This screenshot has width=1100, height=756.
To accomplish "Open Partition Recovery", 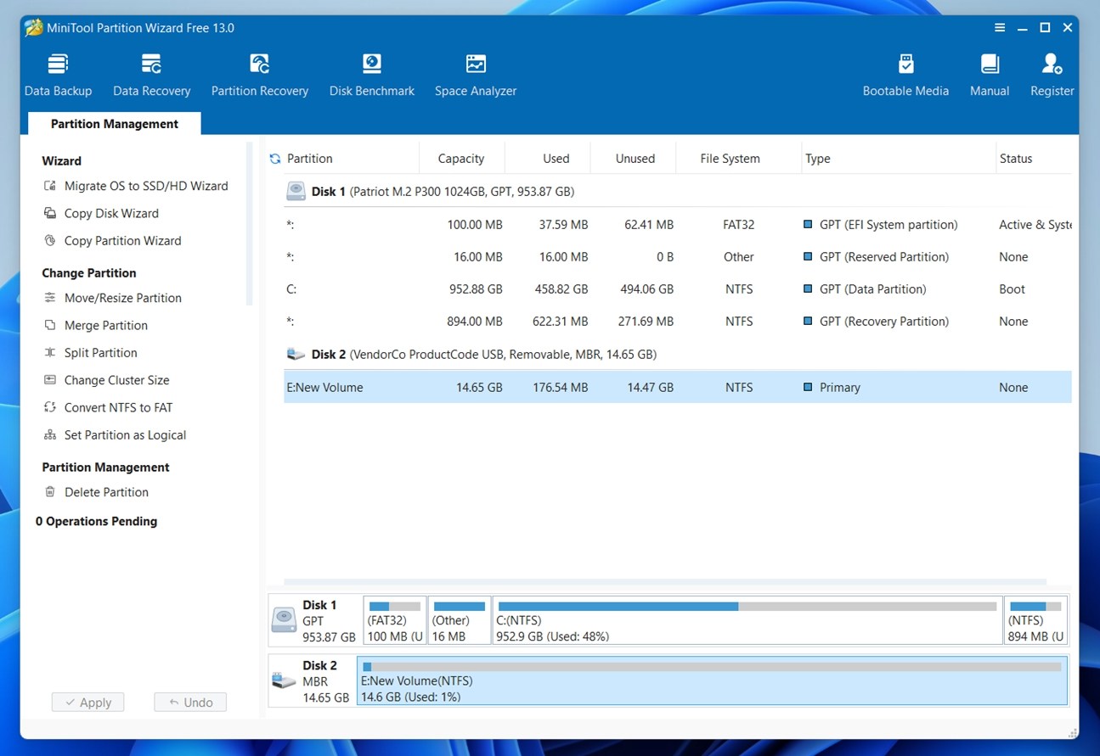I will click(259, 74).
